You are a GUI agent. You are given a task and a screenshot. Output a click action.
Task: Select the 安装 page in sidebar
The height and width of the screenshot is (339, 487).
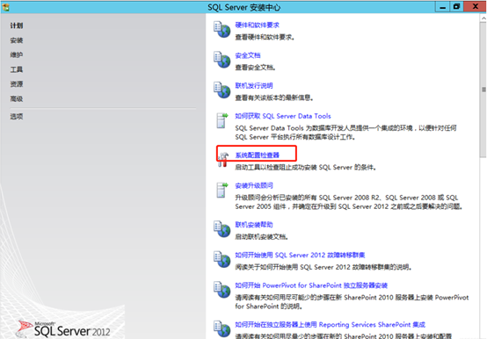[17, 40]
